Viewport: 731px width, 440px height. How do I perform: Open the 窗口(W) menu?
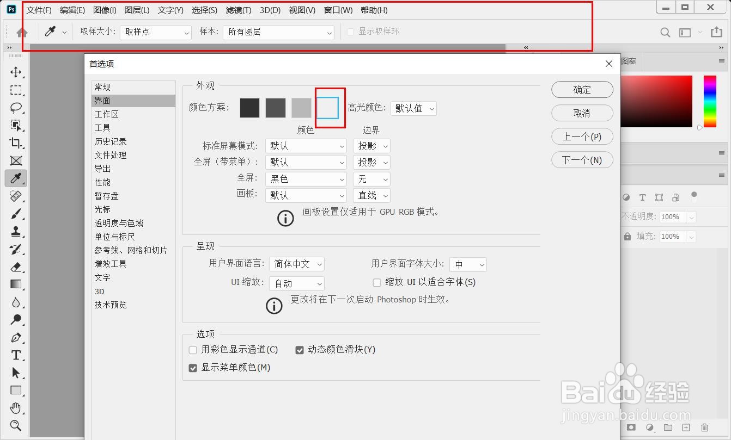[x=338, y=10]
